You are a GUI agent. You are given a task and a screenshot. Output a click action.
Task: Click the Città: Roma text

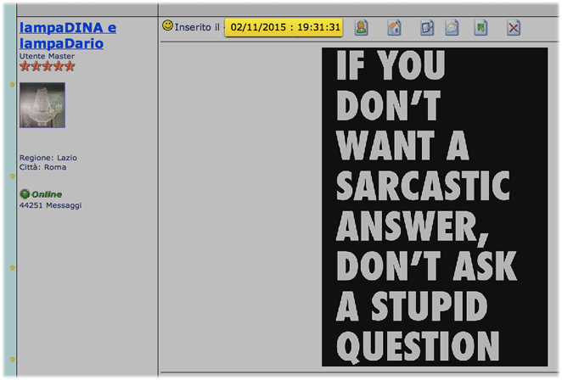click(x=42, y=167)
